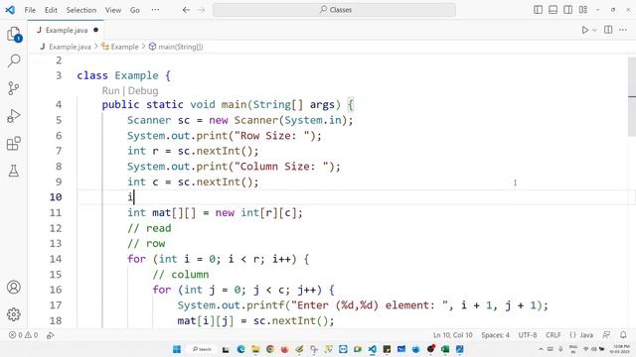Switch to Visual Studio Code taskbar icon
Viewport: 636px width, 357px height.
(373, 349)
